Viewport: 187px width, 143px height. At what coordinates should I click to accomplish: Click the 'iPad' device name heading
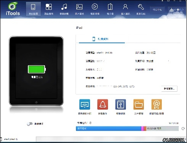tap(79, 28)
